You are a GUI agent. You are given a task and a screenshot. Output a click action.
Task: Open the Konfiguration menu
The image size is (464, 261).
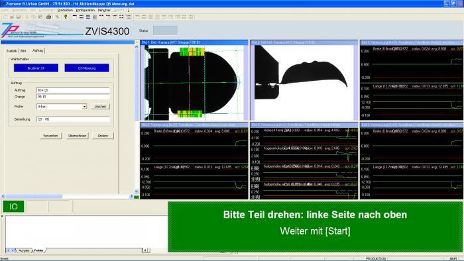pos(86,10)
